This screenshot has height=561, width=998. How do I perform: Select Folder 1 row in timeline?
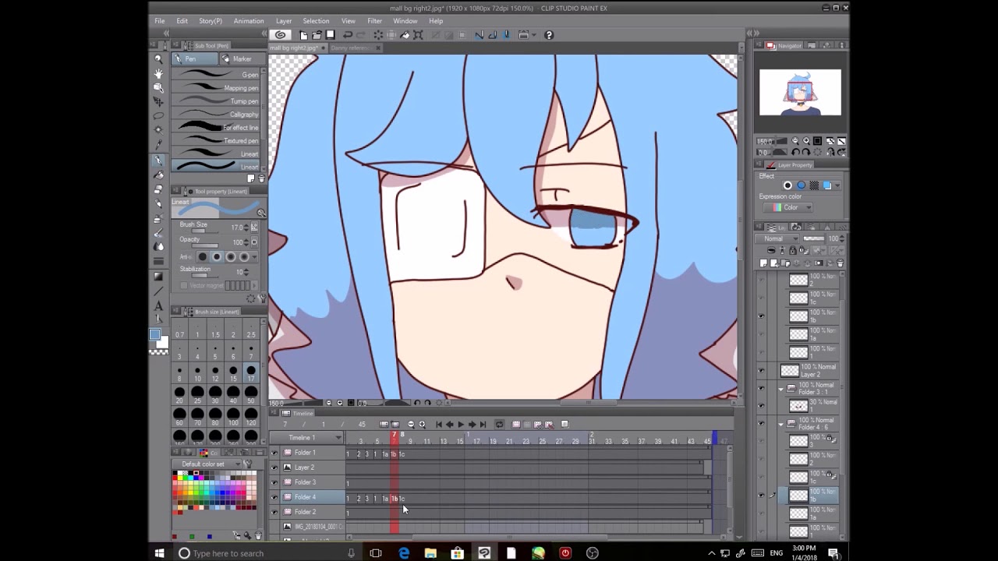pos(305,453)
